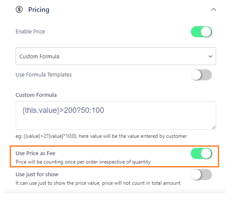Collapse the Pricing section with the up chevron
The image size is (247, 205).
pos(213,10)
